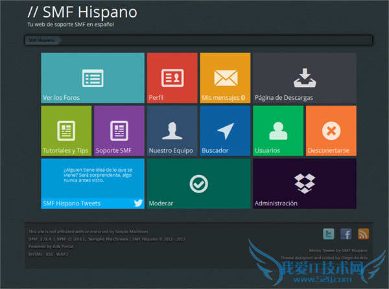The image size is (389, 289).
Task: Click the download tray icon for Descargas
Action: [305, 78]
